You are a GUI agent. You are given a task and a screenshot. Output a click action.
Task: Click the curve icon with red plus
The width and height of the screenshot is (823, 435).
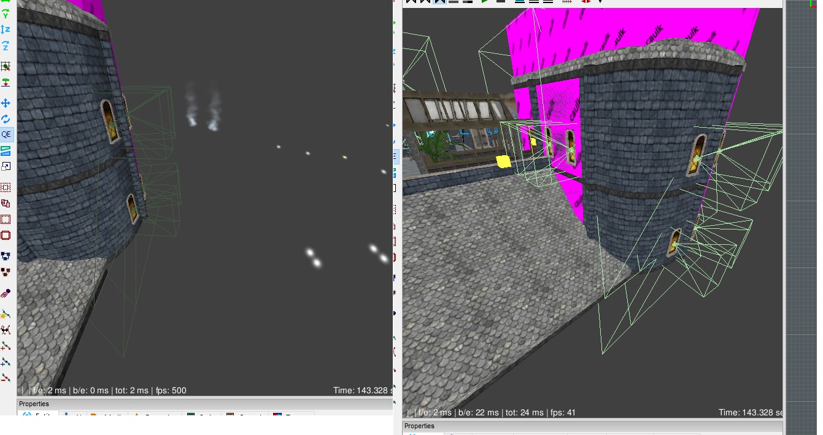point(6,346)
